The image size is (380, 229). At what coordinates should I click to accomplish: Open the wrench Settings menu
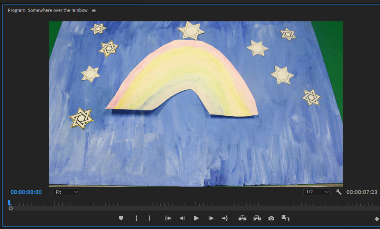click(x=339, y=192)
